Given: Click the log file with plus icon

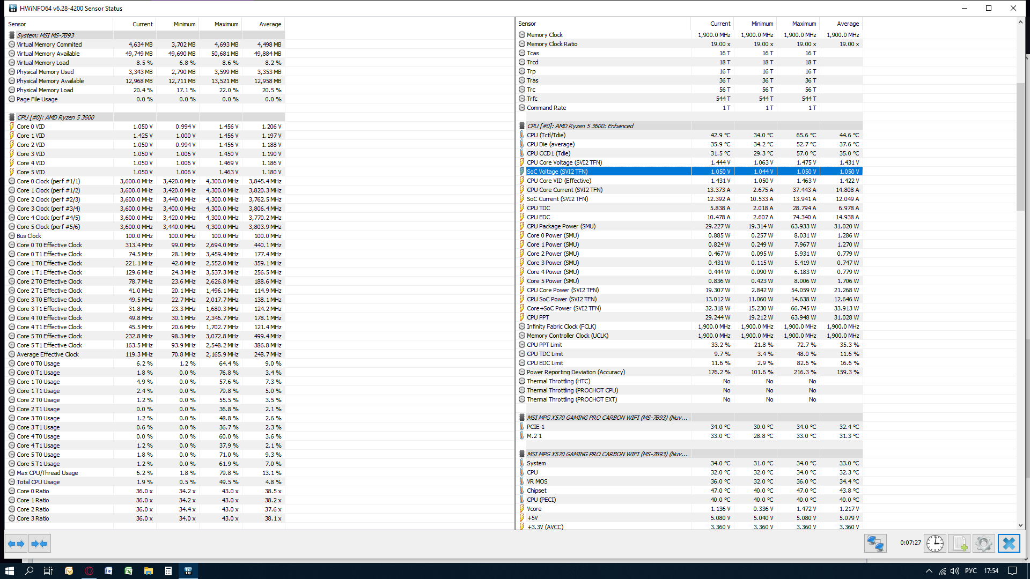Looking at the screenshot, I should (959, 544).
